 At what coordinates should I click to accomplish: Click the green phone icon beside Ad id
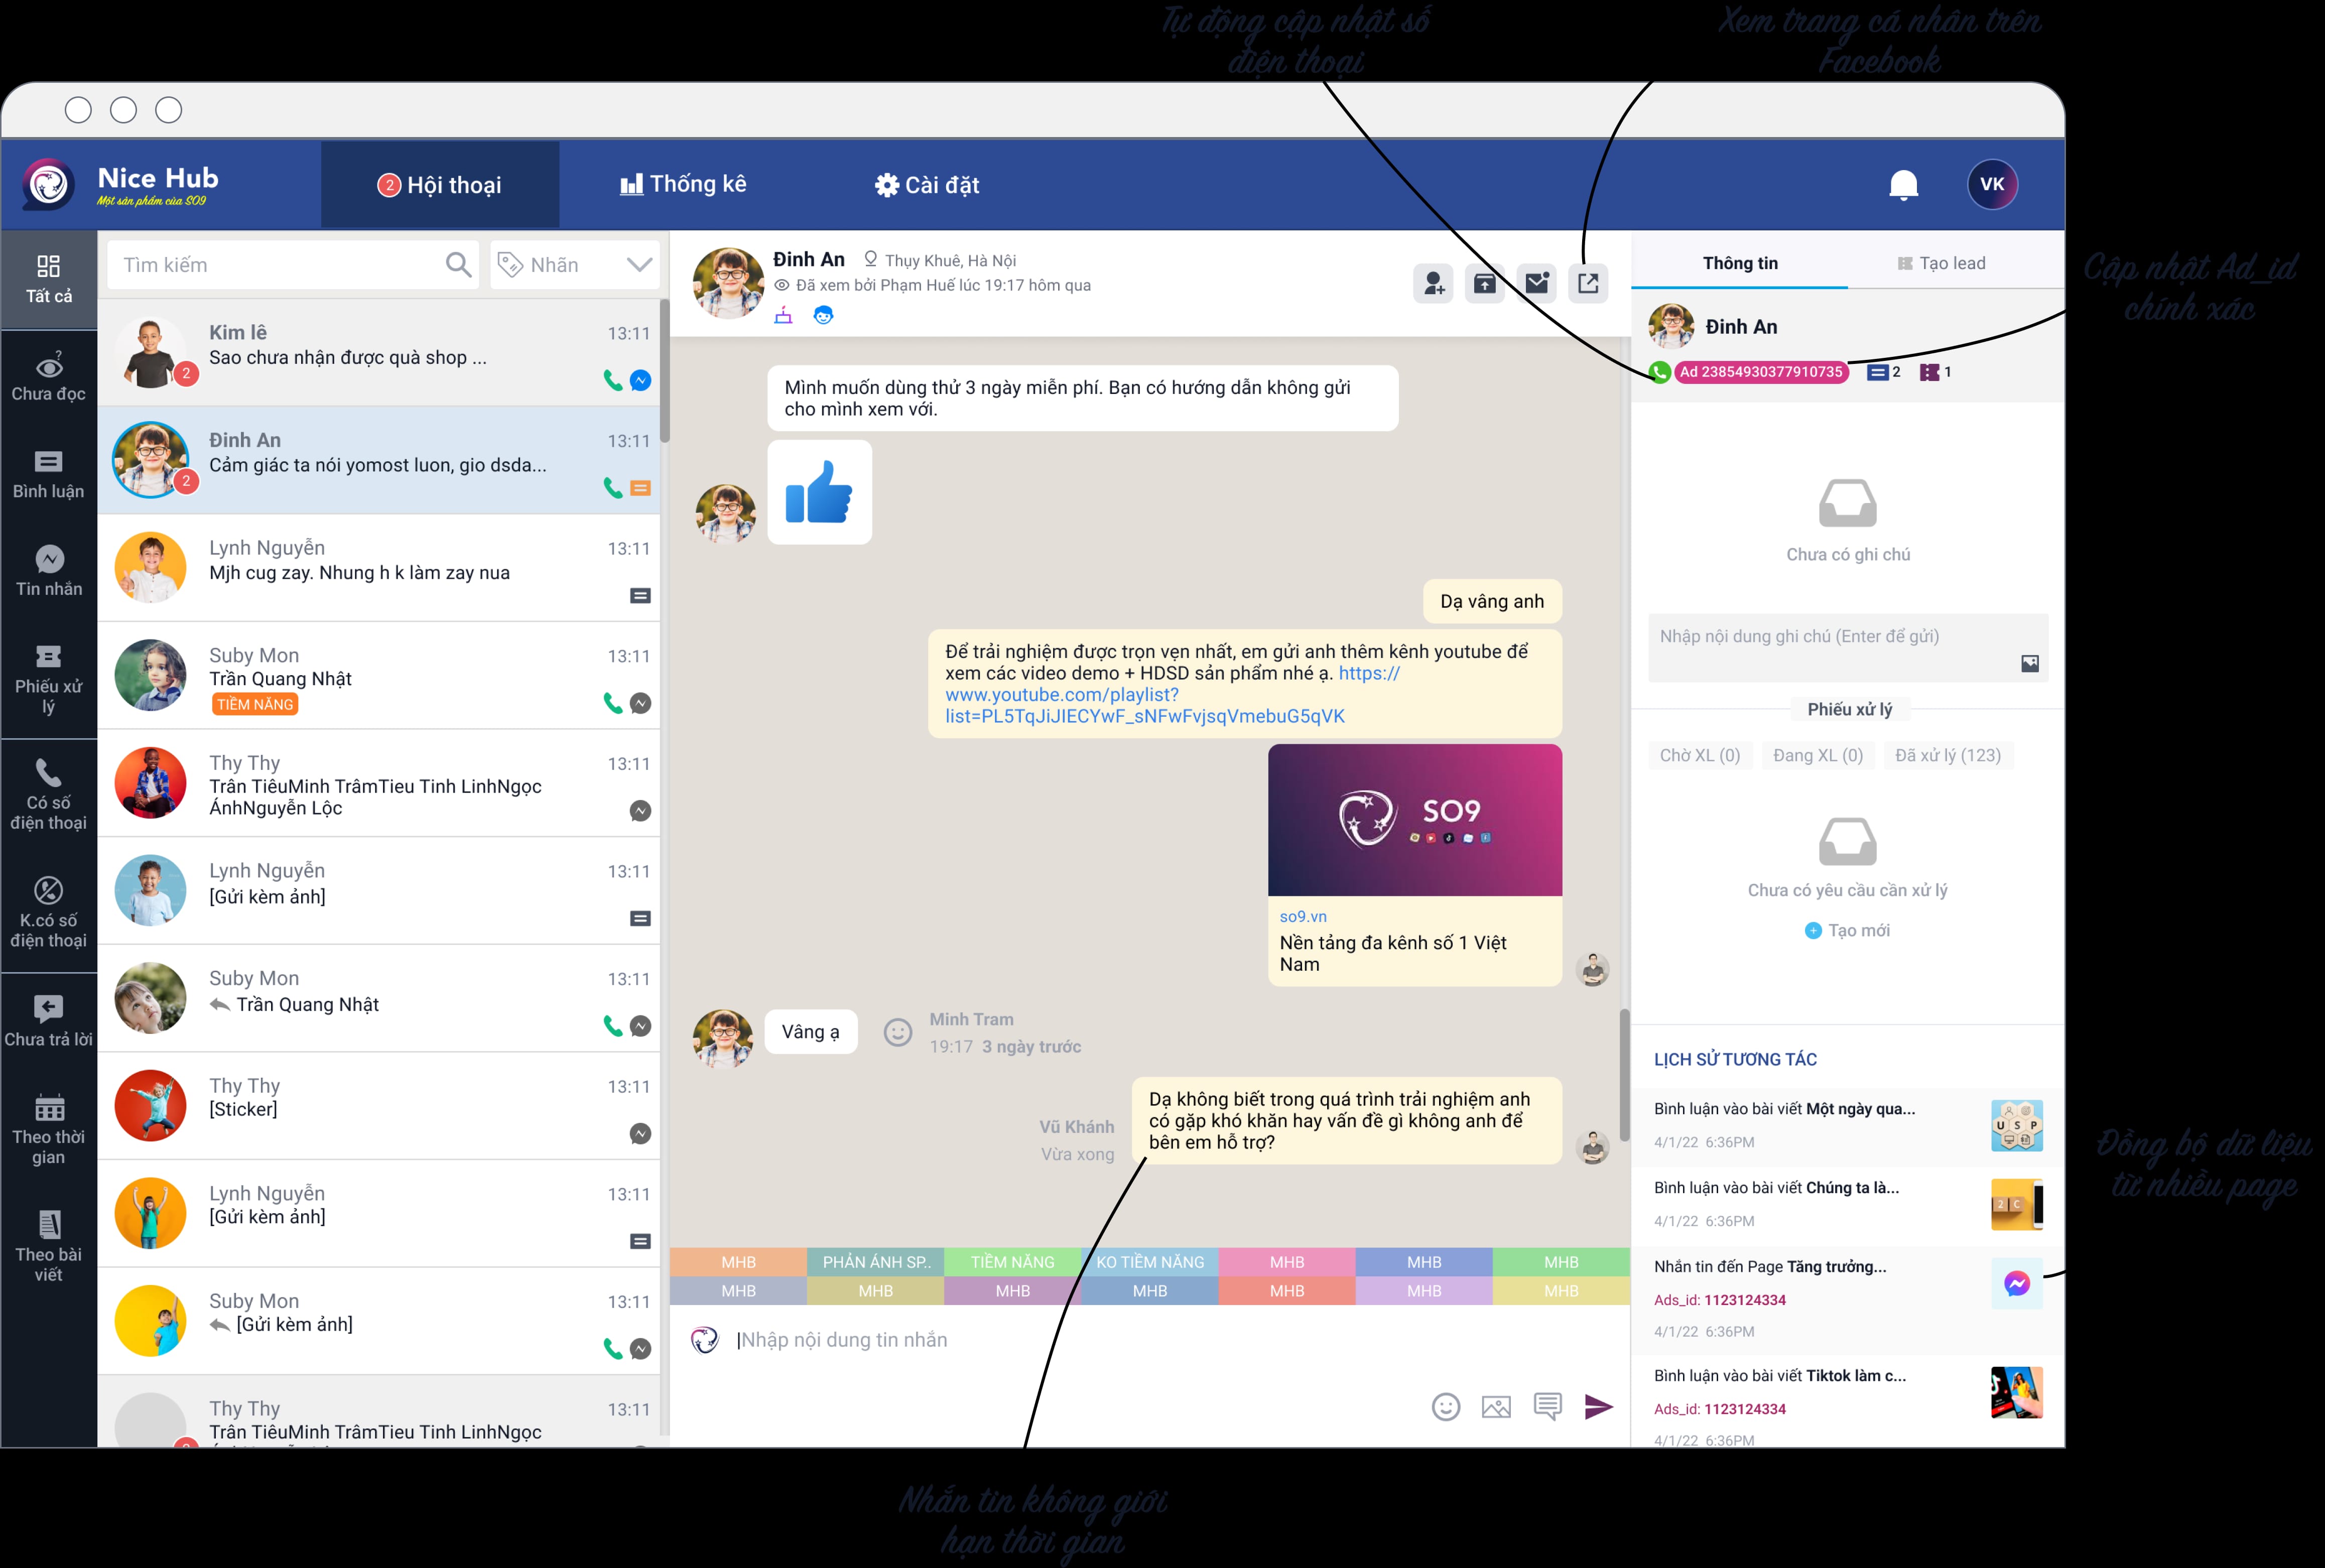(1660, 372)
